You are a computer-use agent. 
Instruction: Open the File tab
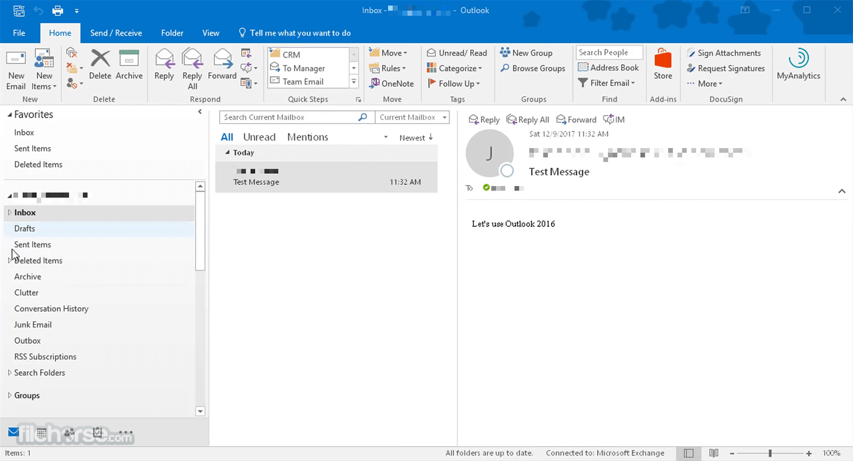pos(19,33)
